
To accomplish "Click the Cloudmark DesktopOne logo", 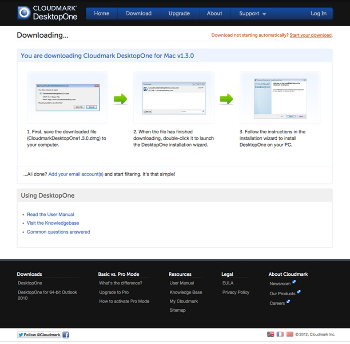I will (x=48, y=13).
